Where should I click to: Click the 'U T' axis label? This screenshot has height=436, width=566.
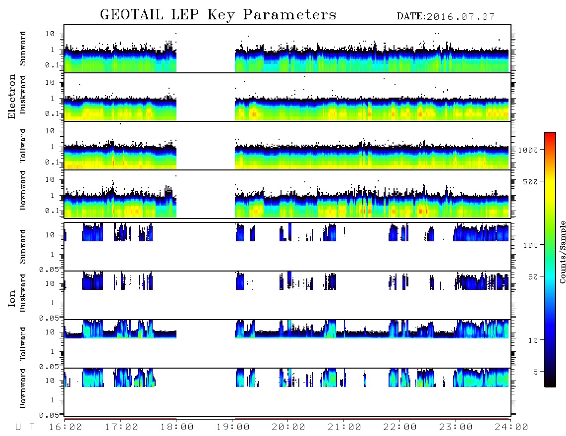pyautogui.click(x=25, y=427)
